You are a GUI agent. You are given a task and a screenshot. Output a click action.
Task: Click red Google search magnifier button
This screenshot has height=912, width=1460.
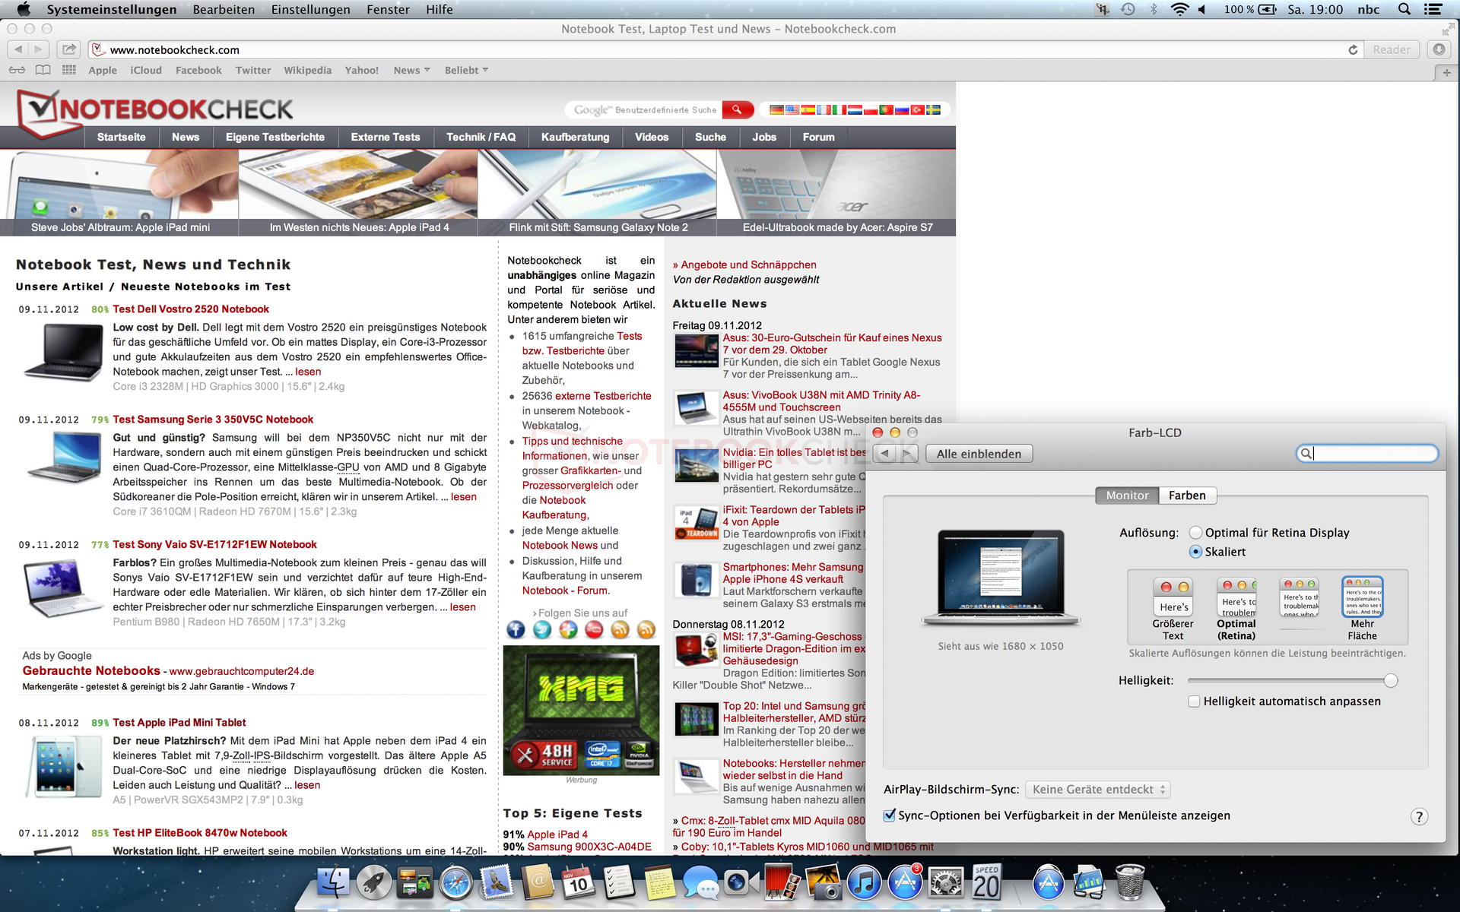click(737, 109)
